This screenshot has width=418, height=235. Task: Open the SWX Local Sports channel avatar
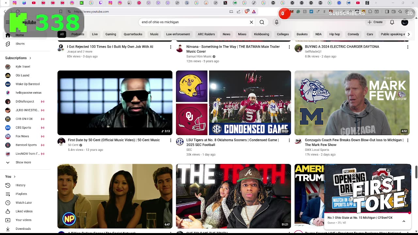point(298,141)
